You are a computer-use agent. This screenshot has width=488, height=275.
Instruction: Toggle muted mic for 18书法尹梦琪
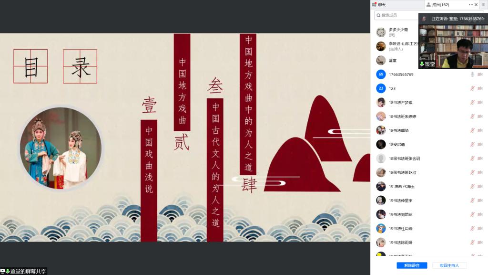(472, 103)
